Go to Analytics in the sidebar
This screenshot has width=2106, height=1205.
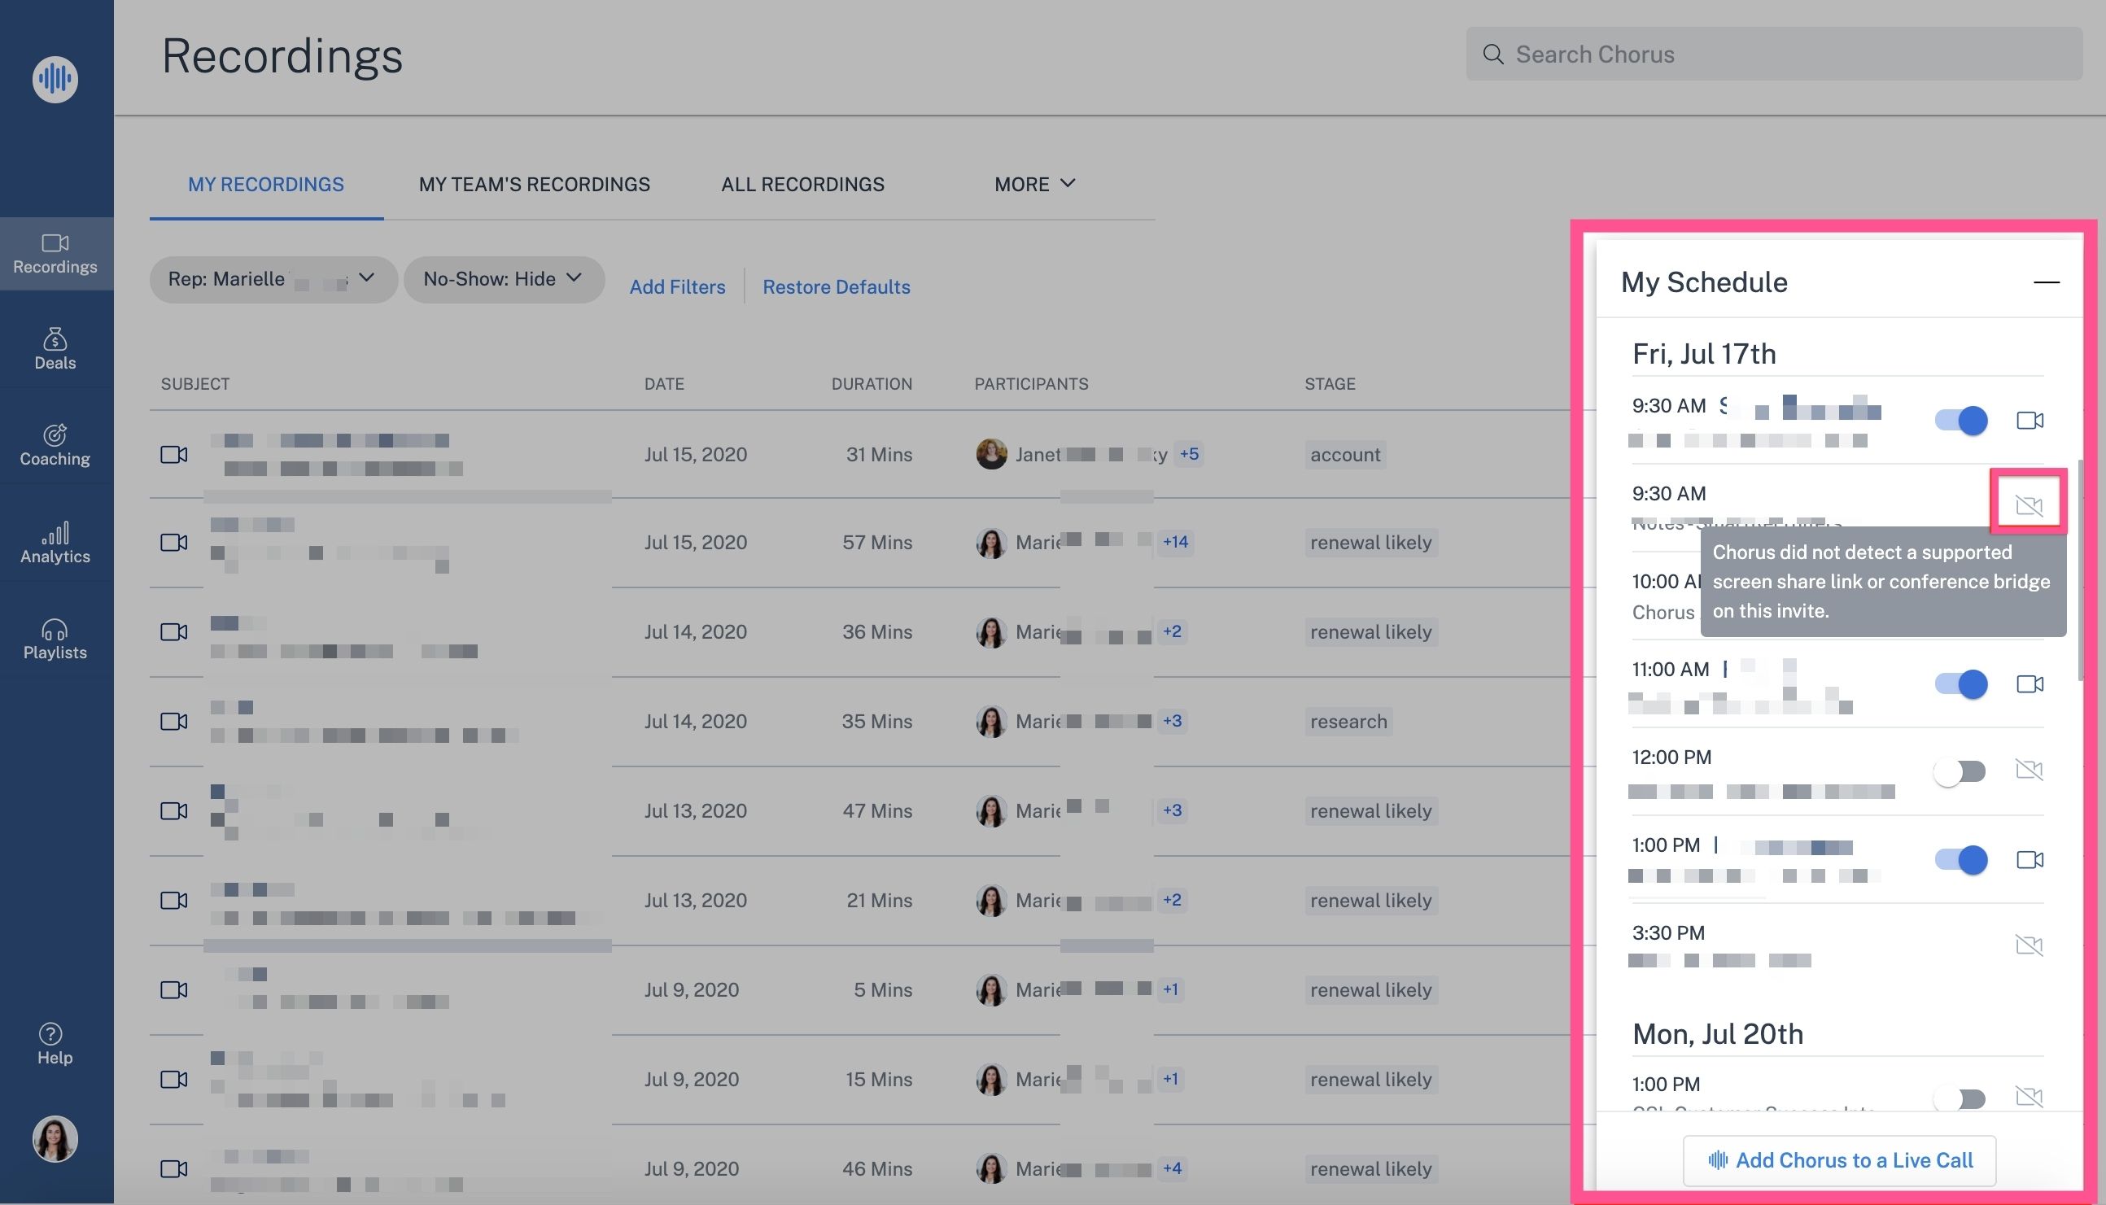click(x=55, y=542)
